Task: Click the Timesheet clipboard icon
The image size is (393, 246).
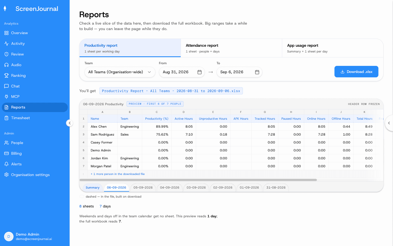Action: click(7, 118)
